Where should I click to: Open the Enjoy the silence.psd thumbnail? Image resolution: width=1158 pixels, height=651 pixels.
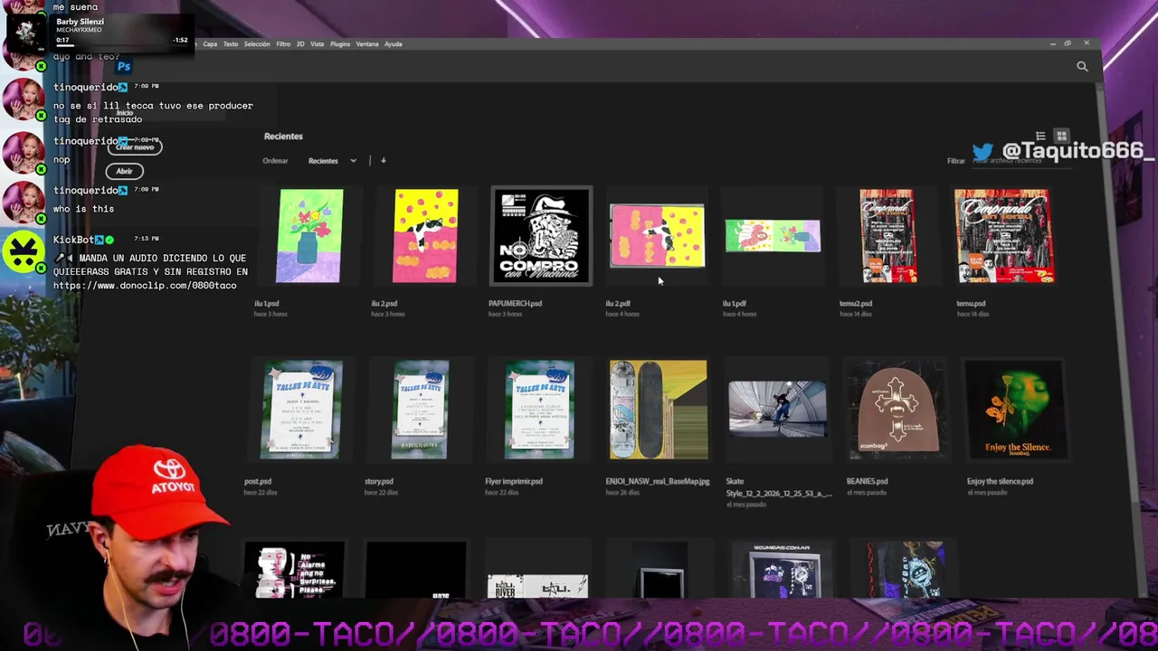1015,410
